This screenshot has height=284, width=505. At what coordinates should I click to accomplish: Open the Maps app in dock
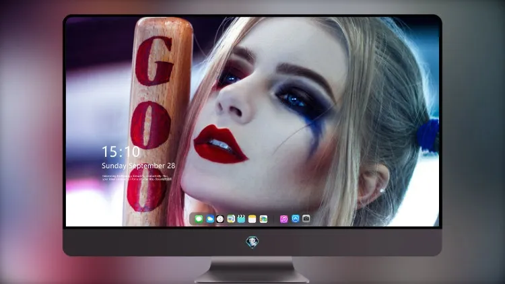pos(231,219)
